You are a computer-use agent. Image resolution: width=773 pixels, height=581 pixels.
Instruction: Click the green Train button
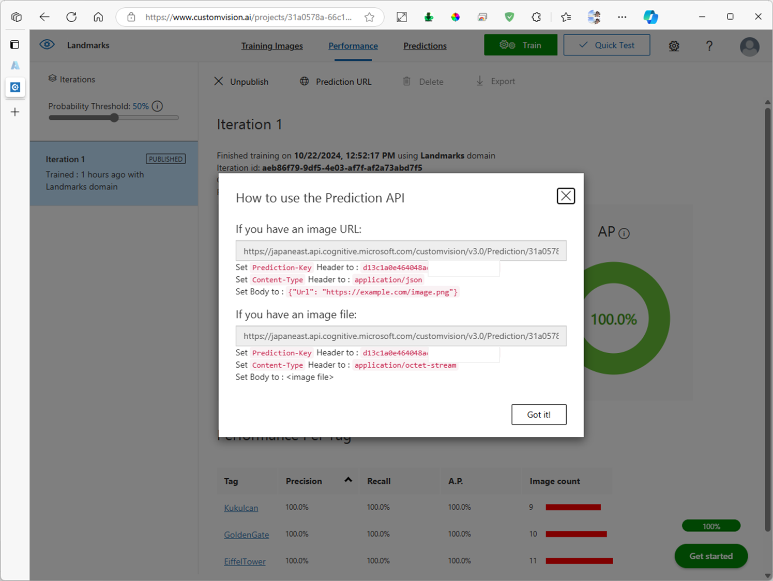pyautogui.click(x=521, y=45)
